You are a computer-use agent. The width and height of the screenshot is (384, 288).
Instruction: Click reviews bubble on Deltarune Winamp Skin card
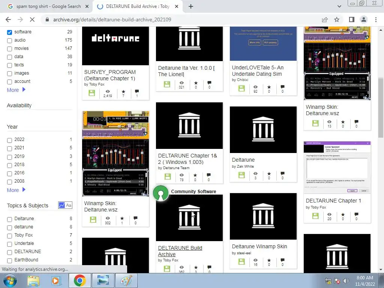pyautogui.click(x=282, y=260)
